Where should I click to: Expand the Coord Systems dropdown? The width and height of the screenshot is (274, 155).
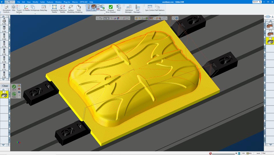coord(19,14)
